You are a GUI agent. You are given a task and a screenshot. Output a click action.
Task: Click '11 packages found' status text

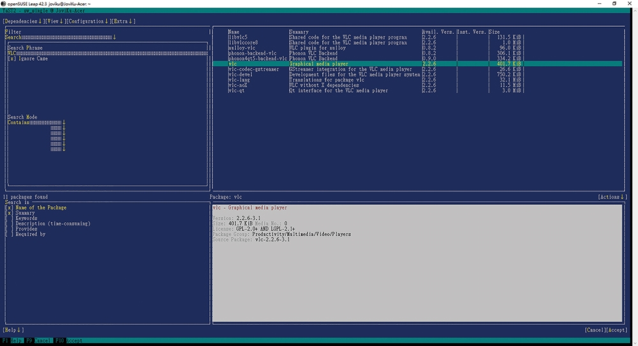point(26,197)
